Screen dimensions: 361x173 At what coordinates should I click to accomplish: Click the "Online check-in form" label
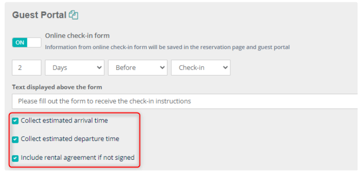click(77, 36)
